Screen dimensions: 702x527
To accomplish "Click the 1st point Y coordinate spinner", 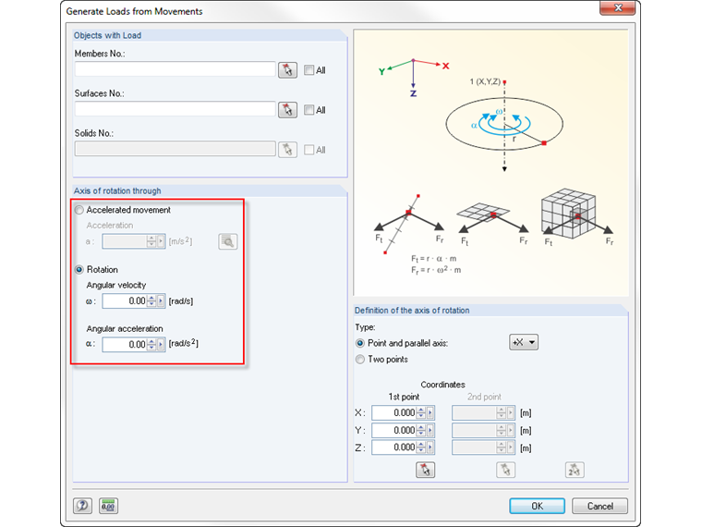I will tap(421, 430).
